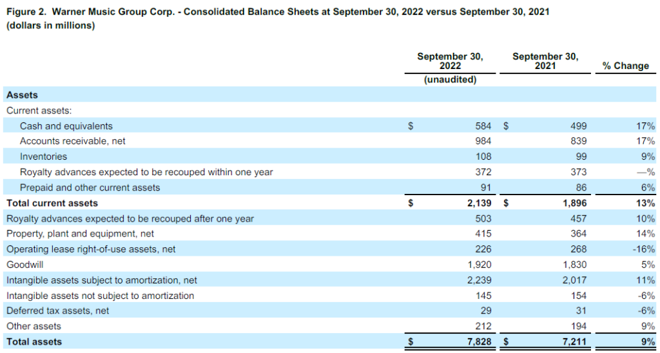The image size is (660, 353).
Task: Select the 2021 inventories value 99
Action: click(x=581, y=157)
